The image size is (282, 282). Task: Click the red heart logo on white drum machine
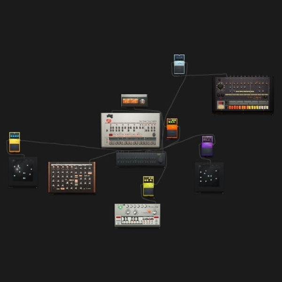pos(109,121)
